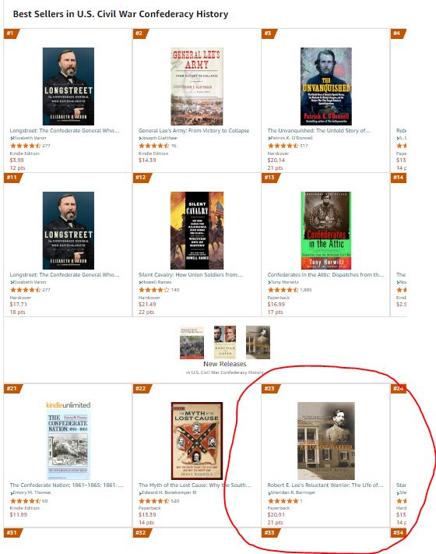Click The Myth of the Lost Cause cover

(x=197, y=440)
